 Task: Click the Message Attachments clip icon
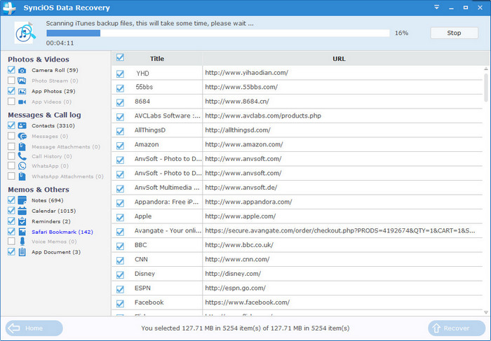(x=22, y=146)
